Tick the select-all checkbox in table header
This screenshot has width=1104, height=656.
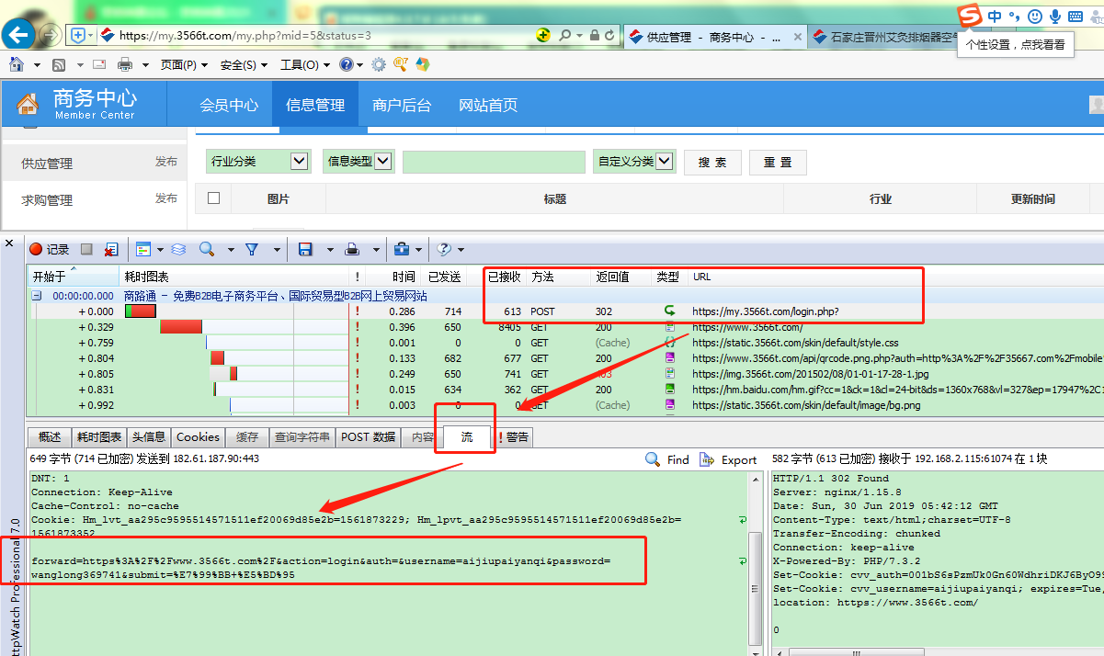pyautogui.click(x=213, y=198)
